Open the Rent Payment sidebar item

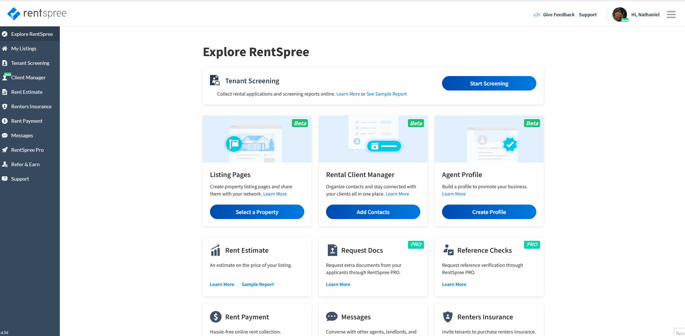pos(30,121)
